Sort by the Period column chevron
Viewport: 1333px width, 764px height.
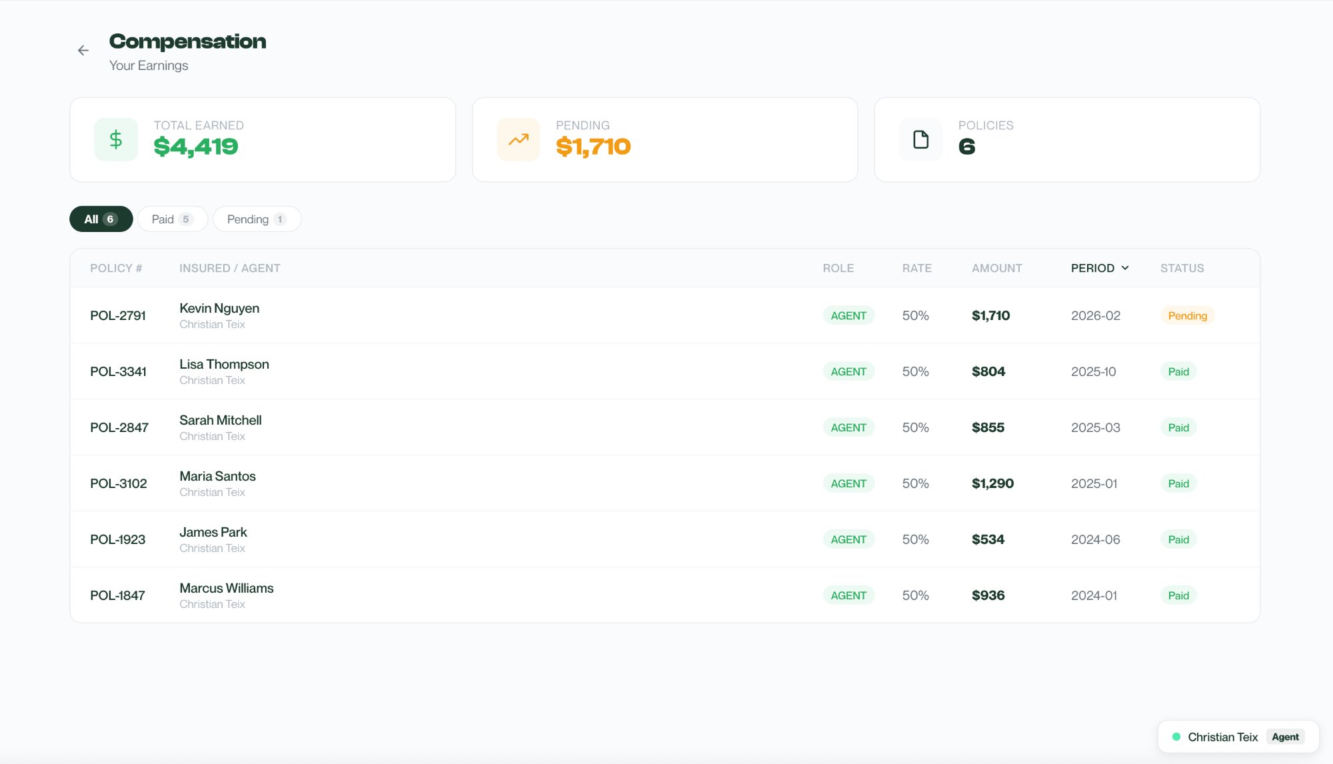pos(1125,268)
